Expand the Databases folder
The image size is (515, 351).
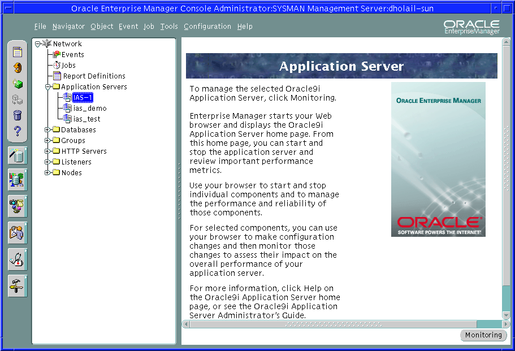(x=47, y=129)
